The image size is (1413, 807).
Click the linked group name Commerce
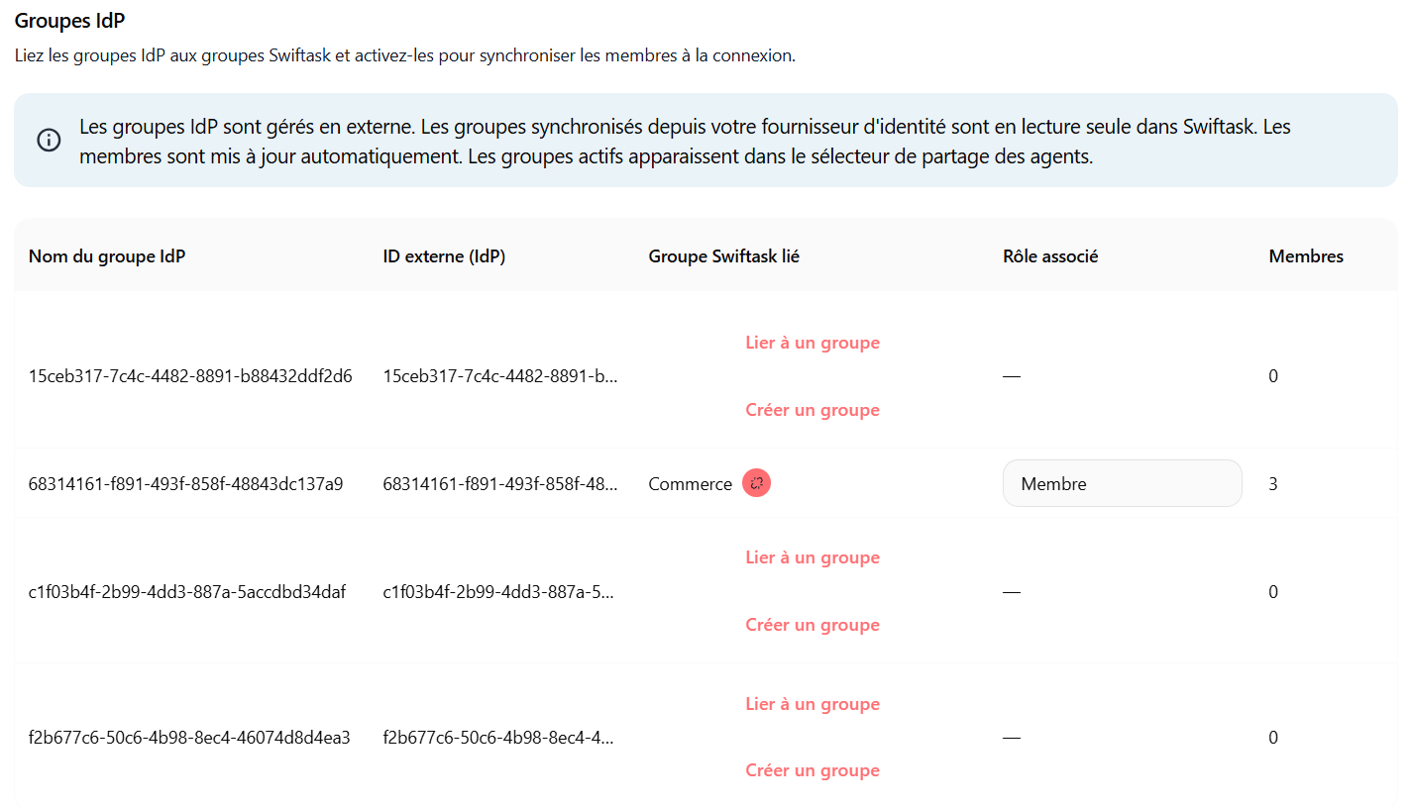pos(690,484)
